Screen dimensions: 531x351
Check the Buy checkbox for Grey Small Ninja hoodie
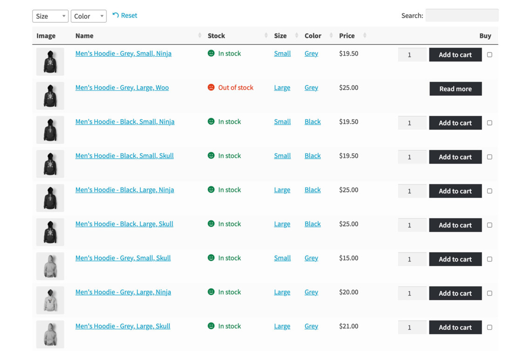490,54
